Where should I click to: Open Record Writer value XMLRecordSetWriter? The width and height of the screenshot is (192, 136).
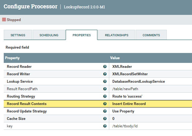[130, 74]
